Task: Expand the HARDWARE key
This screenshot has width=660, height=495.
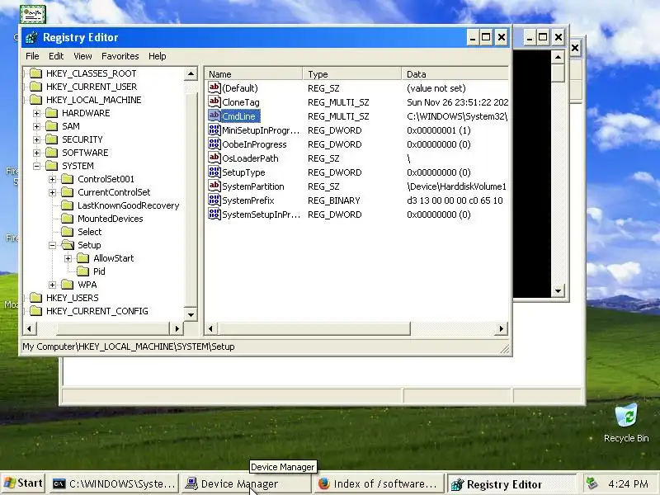Action: pyautogui.click(x=36, y=113)
